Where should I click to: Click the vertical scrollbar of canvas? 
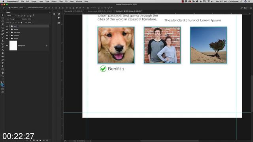[x=252, y=93]
